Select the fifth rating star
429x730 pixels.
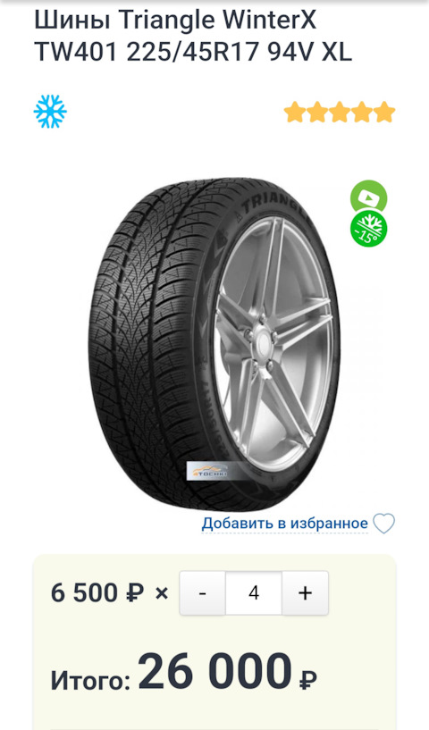coord(384,113)
